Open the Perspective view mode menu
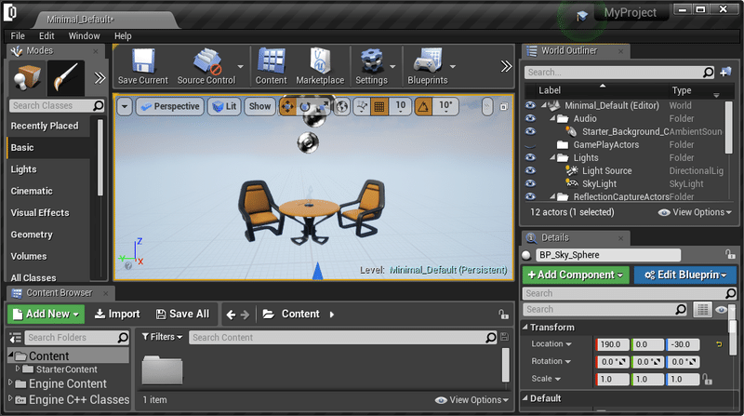 170,106
